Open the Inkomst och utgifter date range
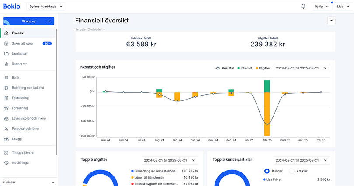This screenshot has width=354, height=186. pyautogui.click(x=302, y=68)
